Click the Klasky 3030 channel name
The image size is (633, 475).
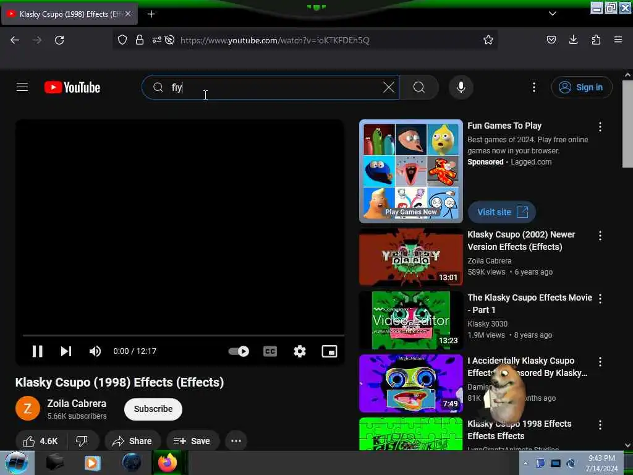pos(487,324)
